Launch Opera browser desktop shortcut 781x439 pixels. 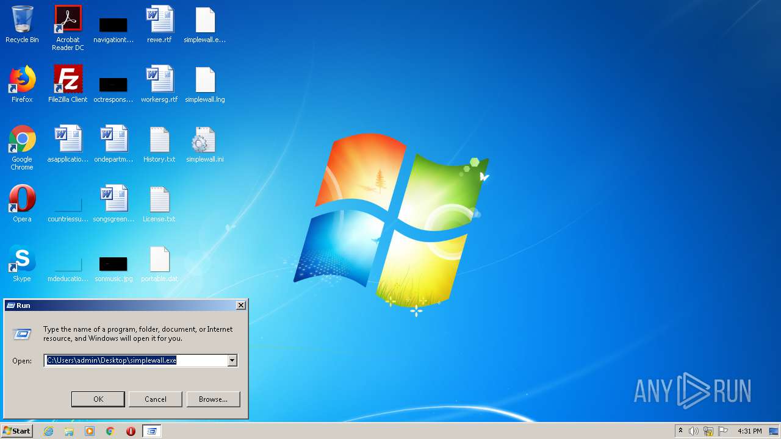tap(22, 204)
